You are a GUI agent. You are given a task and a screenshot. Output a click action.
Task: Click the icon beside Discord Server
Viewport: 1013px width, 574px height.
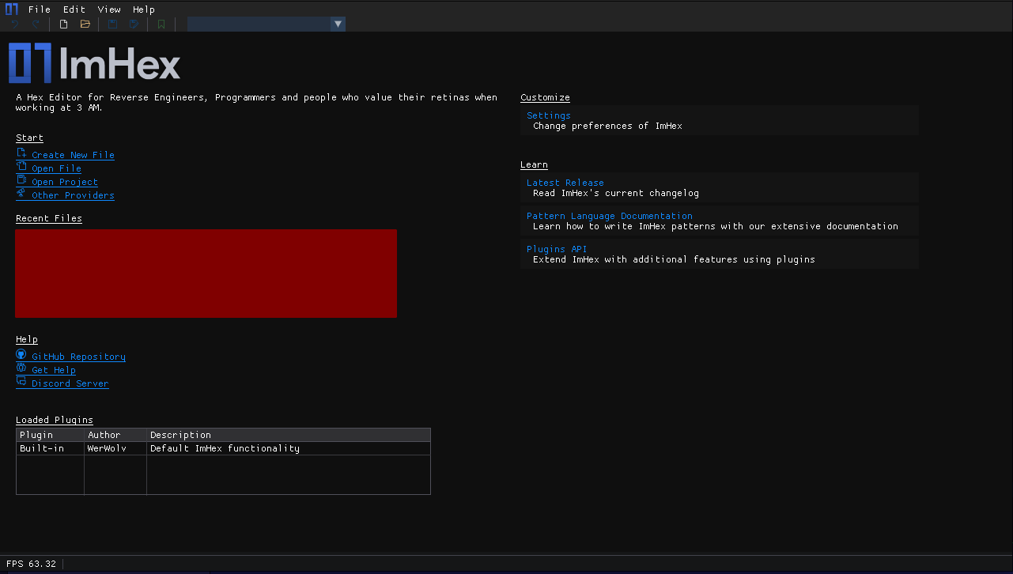point(21,382)
